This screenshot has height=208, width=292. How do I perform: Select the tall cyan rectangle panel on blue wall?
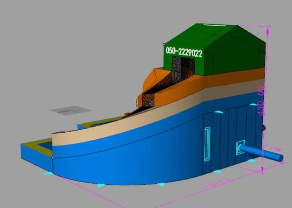207,144
